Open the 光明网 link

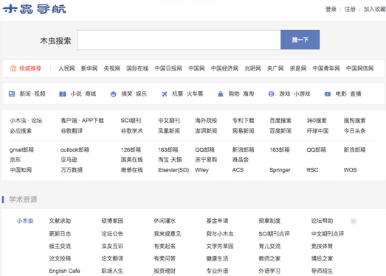(x=252, y=68)
